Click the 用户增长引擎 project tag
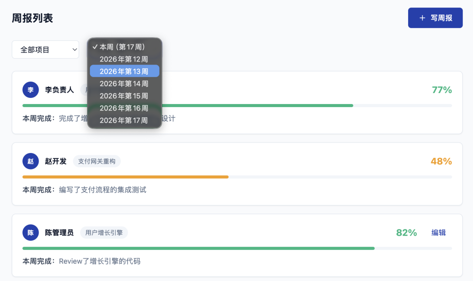The width and height of the screenshot is (473, 281). (104, 232)
